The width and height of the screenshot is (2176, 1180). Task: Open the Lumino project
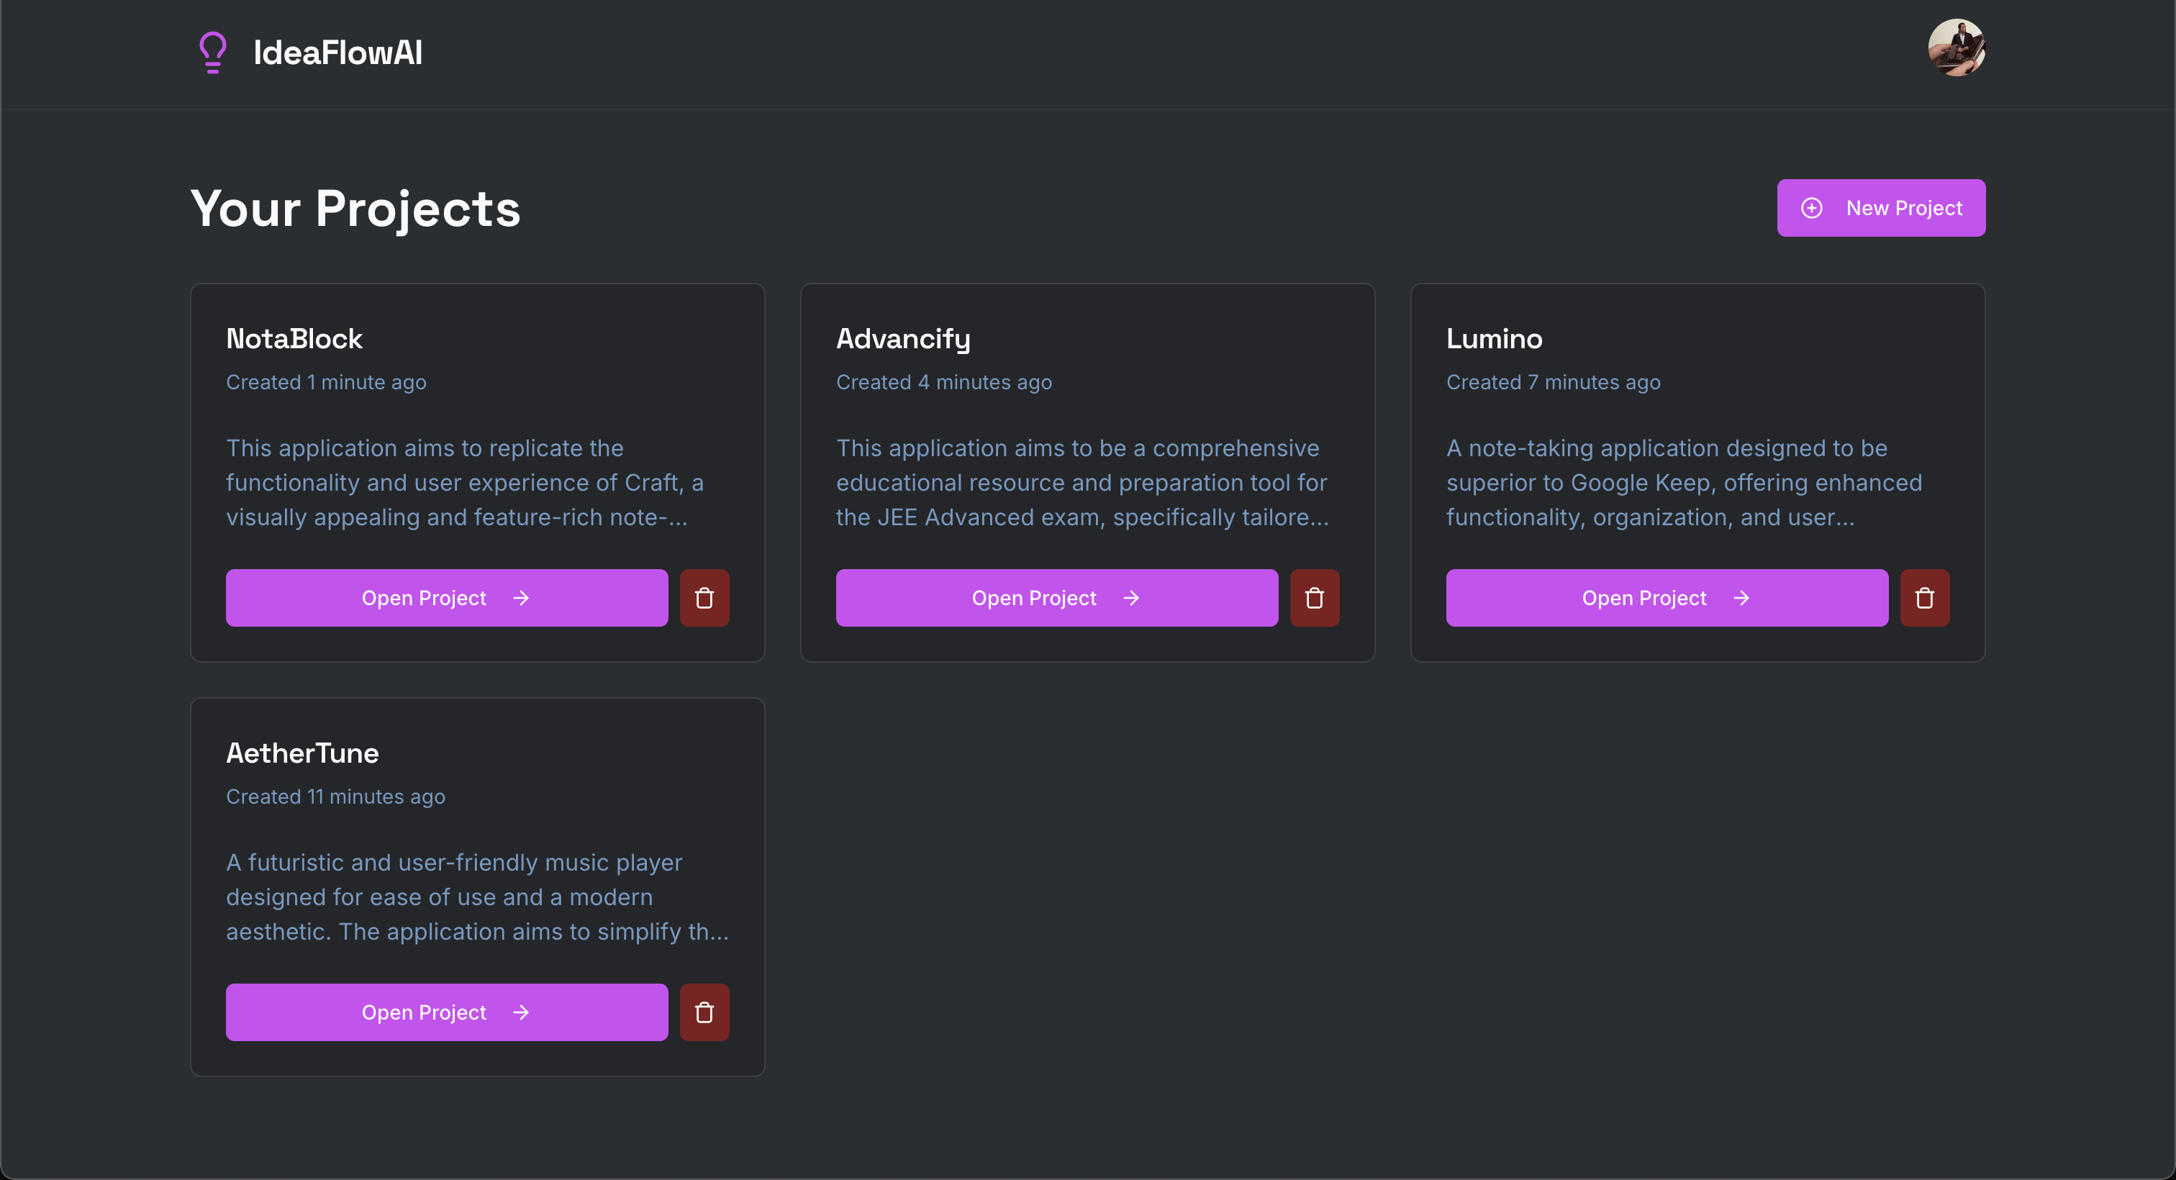[x=1666, y=597]
